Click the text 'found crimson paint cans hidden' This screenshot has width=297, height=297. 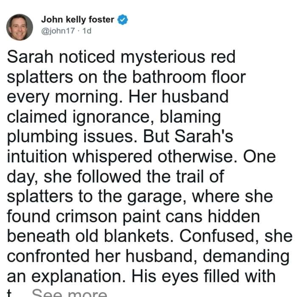(133, 216)
